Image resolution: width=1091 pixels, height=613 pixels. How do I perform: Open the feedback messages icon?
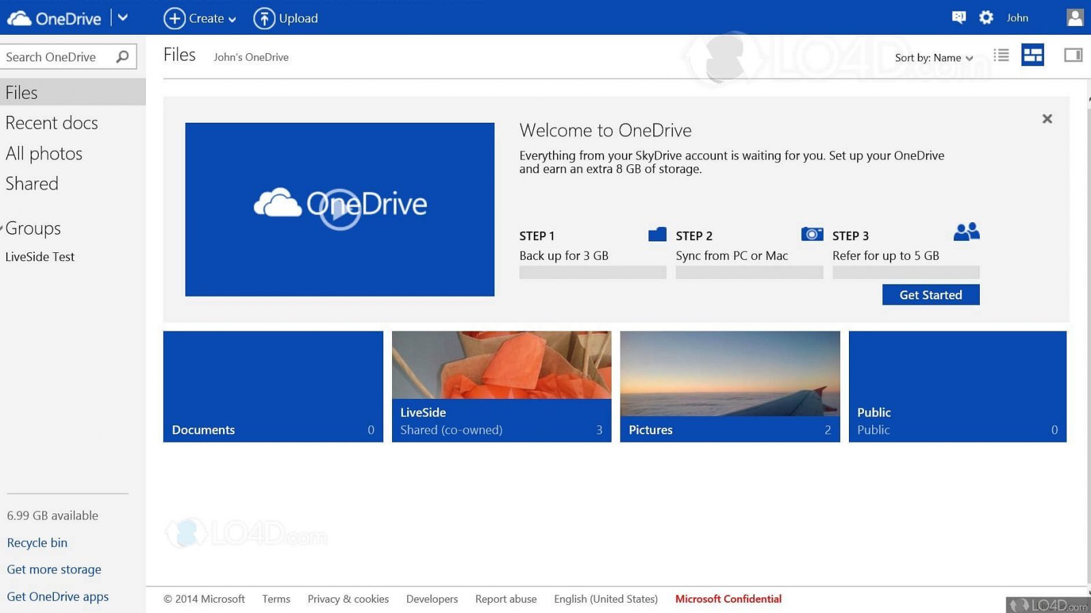pos(959,18)
